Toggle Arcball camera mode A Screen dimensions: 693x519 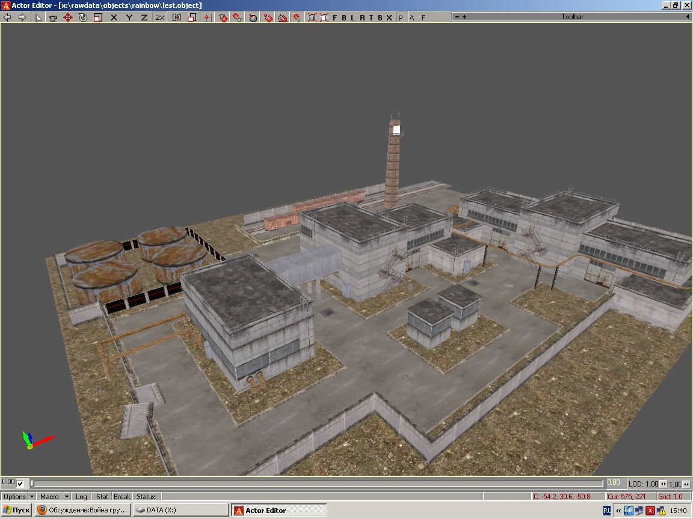[412, 17]
